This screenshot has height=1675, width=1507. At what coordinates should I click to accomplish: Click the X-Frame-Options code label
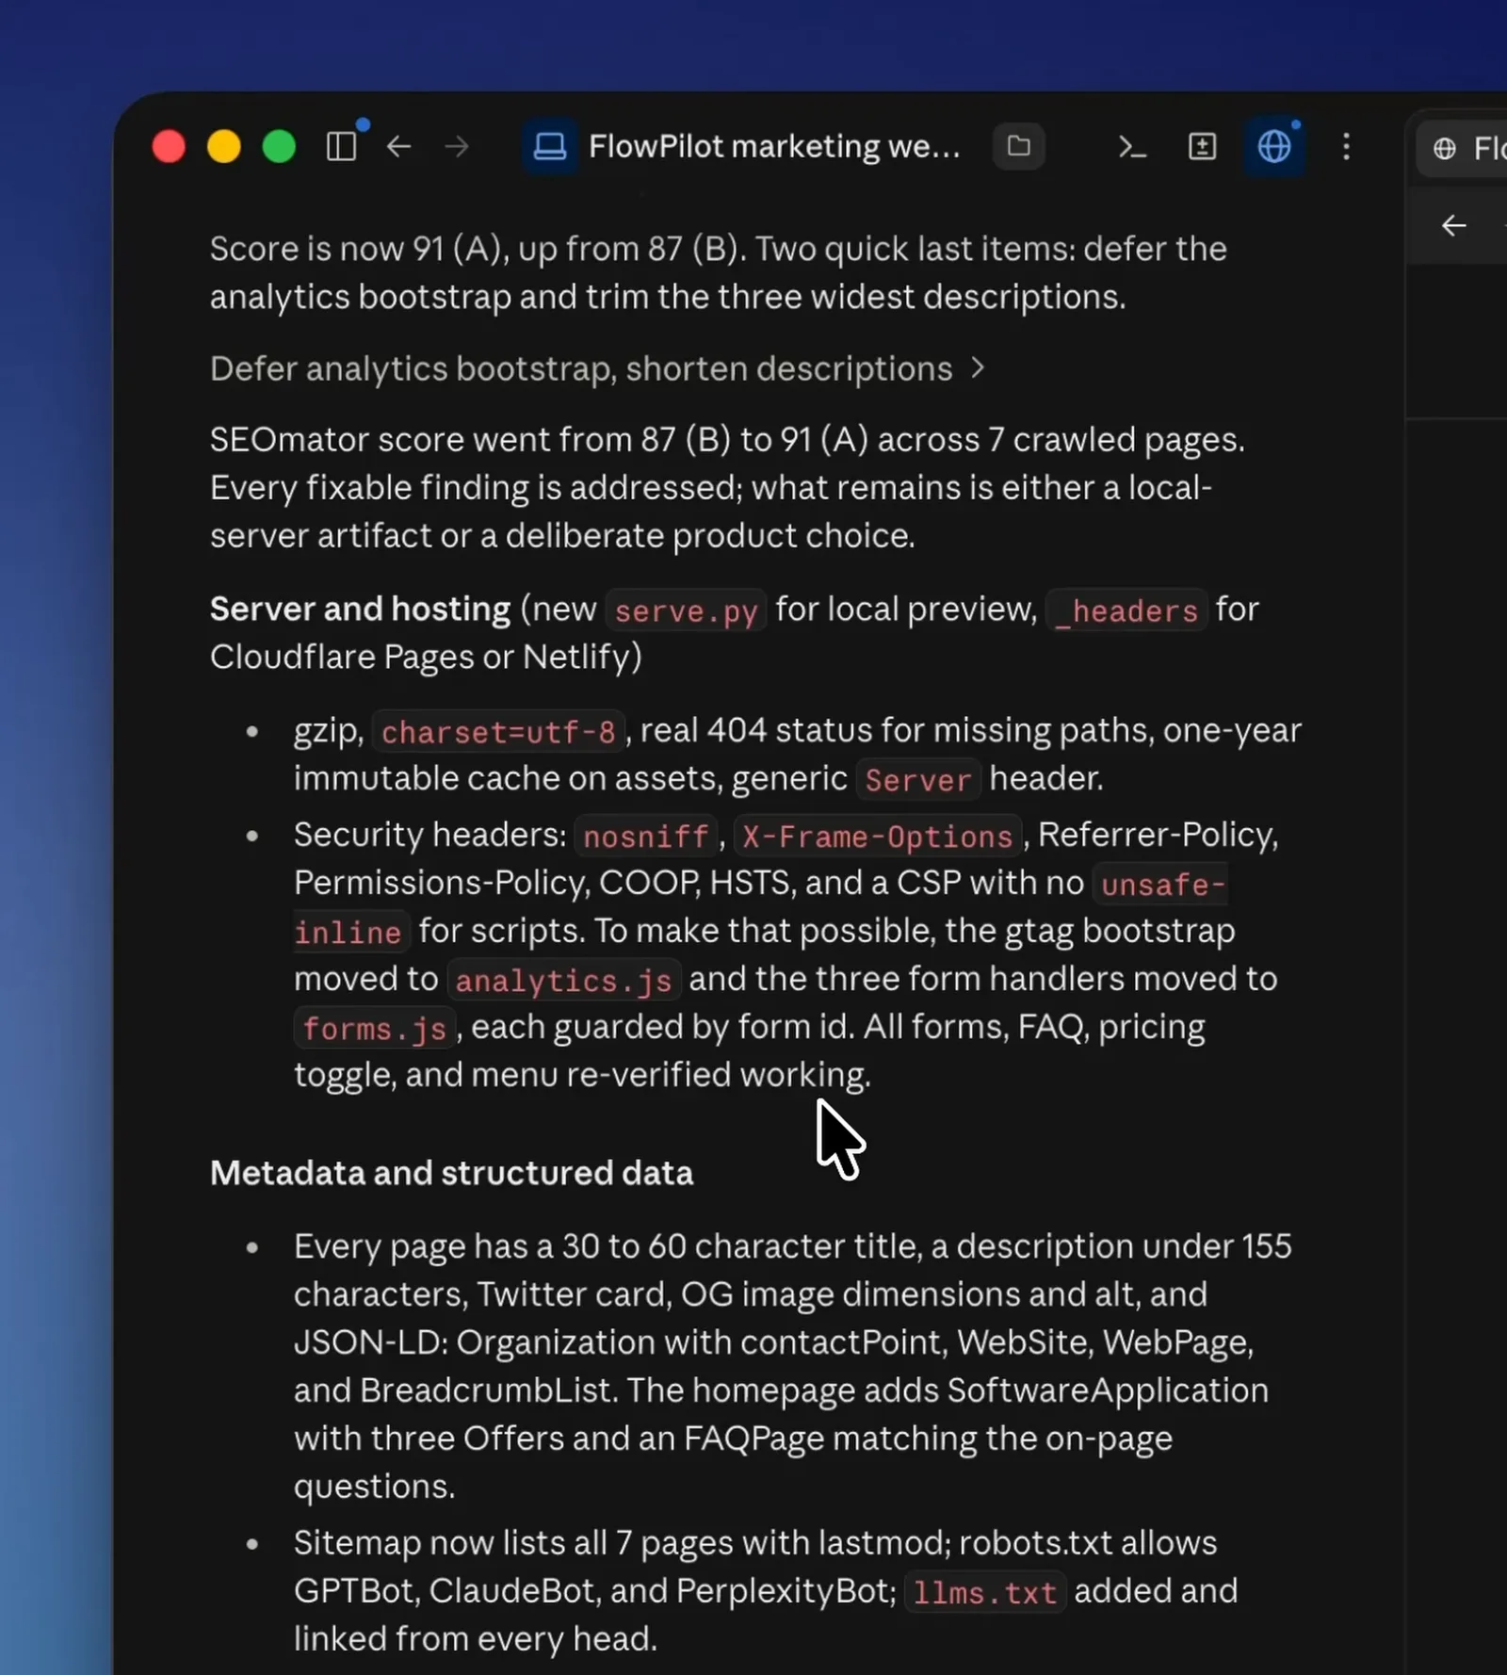[x=877, y=836]
